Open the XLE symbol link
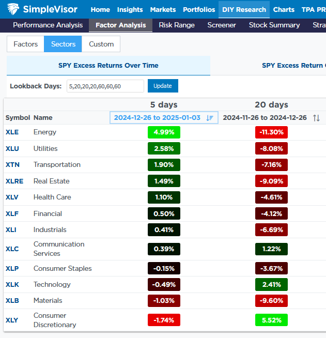The image size is (326, 338). [x=12, y=132]
